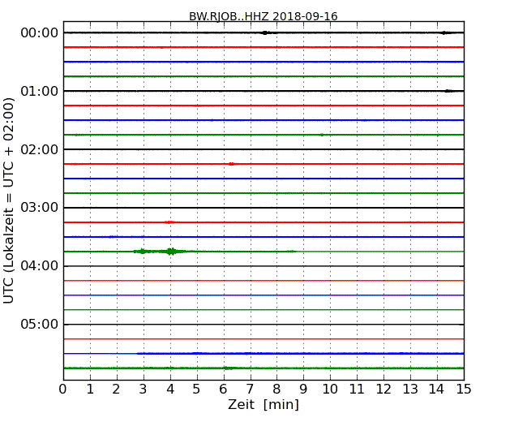527x422 pixels.
Task: Click the black event near minute 14 on the 01:00 trace
Action: 448,91
